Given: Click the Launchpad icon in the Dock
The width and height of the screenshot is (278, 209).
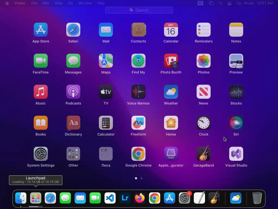Looking at the screenshot, I should pos(36,198).
